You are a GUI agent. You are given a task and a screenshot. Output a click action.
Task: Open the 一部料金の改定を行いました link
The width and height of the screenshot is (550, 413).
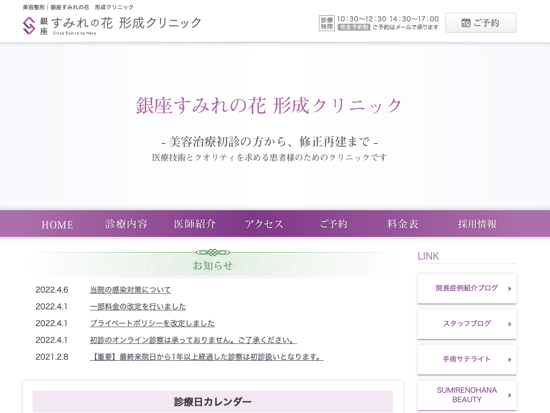tap(138, 306)
